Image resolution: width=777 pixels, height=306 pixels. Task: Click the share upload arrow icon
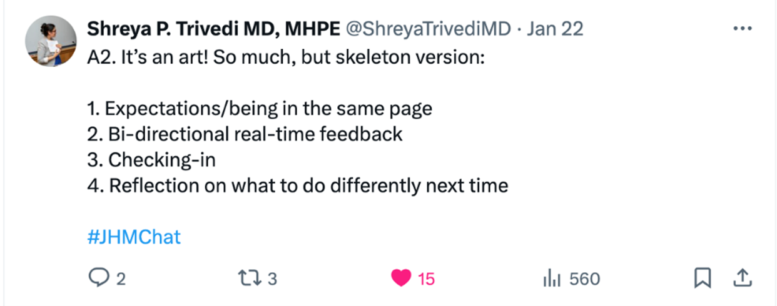coord(743,277)
